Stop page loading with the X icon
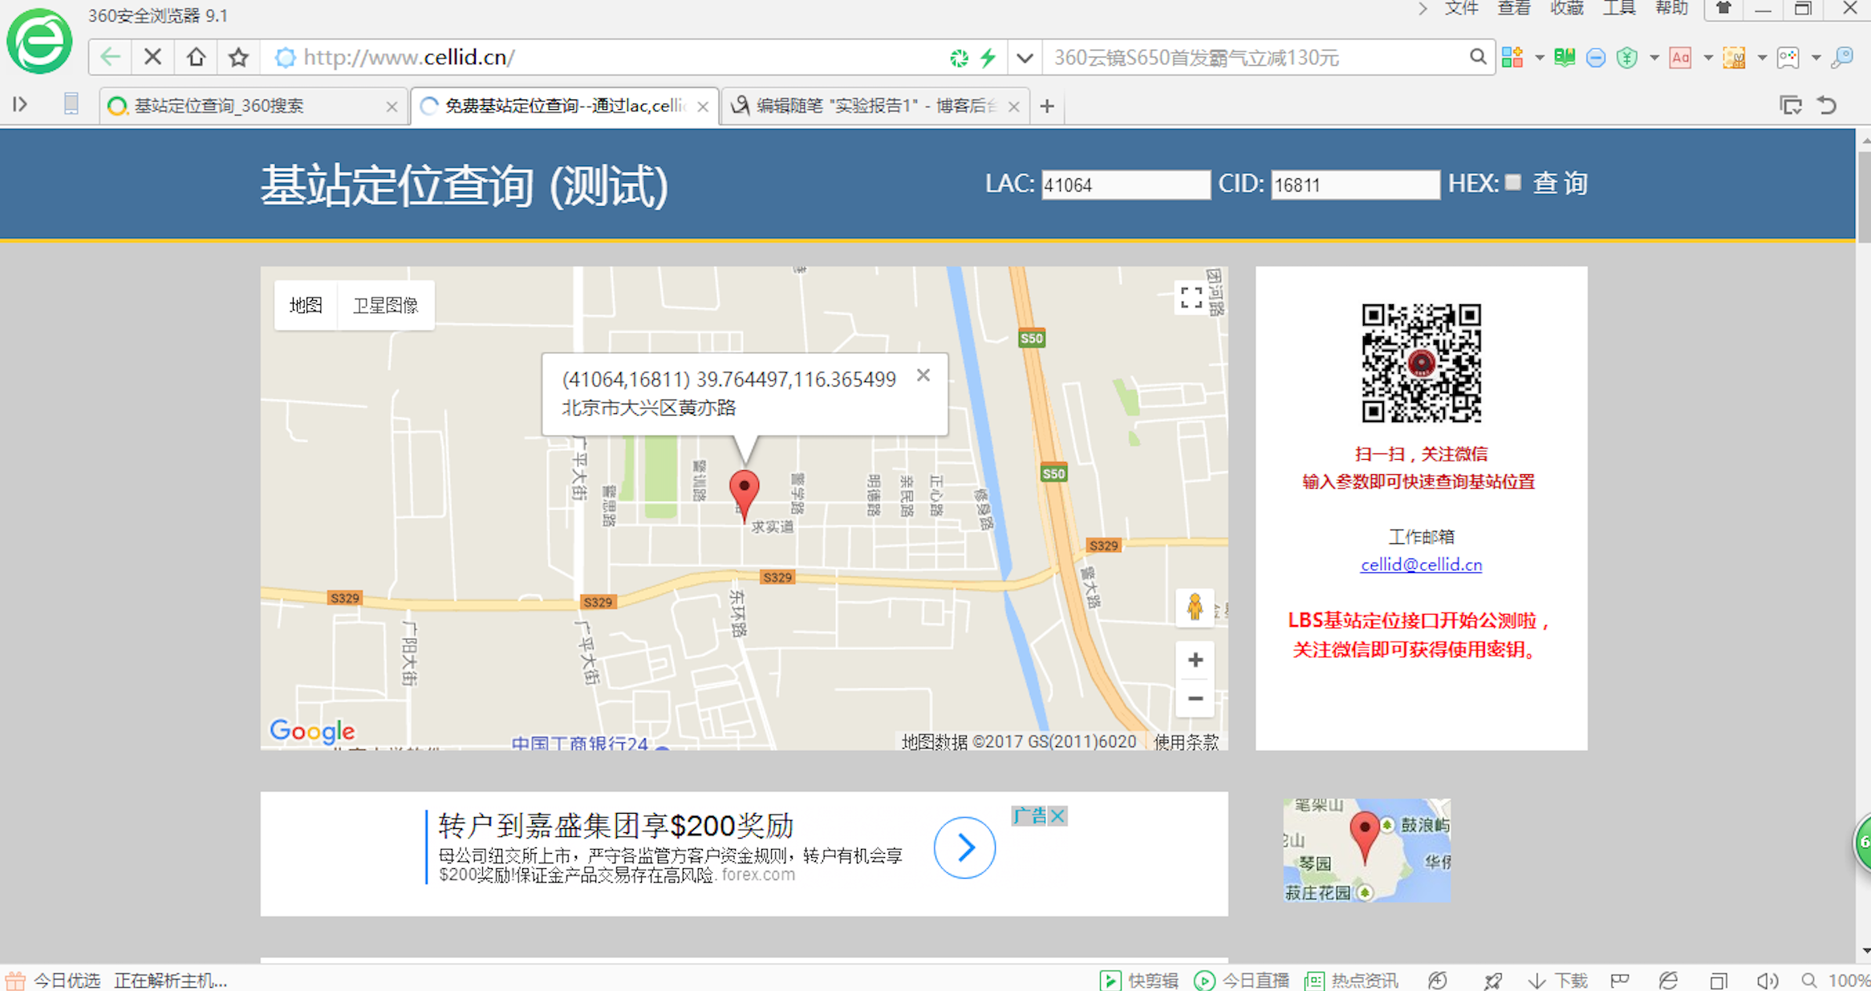 (x=152, y=58)
